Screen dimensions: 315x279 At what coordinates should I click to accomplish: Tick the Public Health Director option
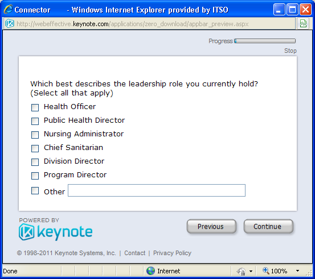[x=35, y=121]
